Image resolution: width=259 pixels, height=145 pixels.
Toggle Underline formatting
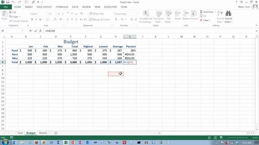click(x=40, y=19)
